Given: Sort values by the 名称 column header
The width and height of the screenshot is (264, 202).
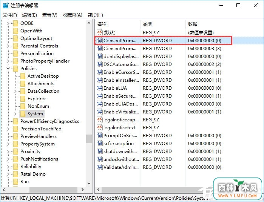Looking at the screenshot, I should coord(117,24).
